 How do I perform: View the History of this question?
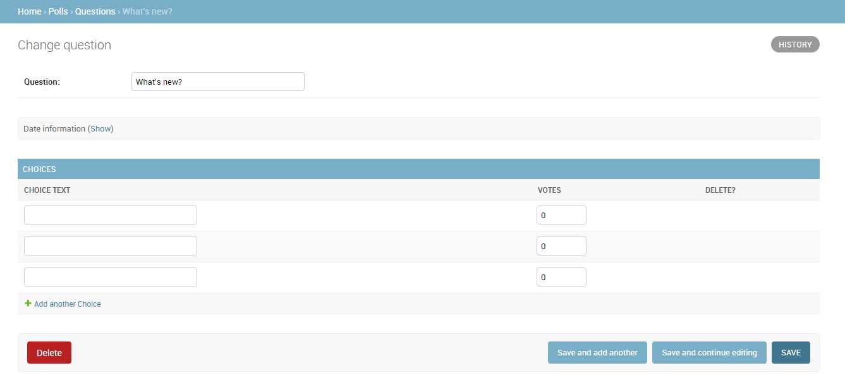795,44
